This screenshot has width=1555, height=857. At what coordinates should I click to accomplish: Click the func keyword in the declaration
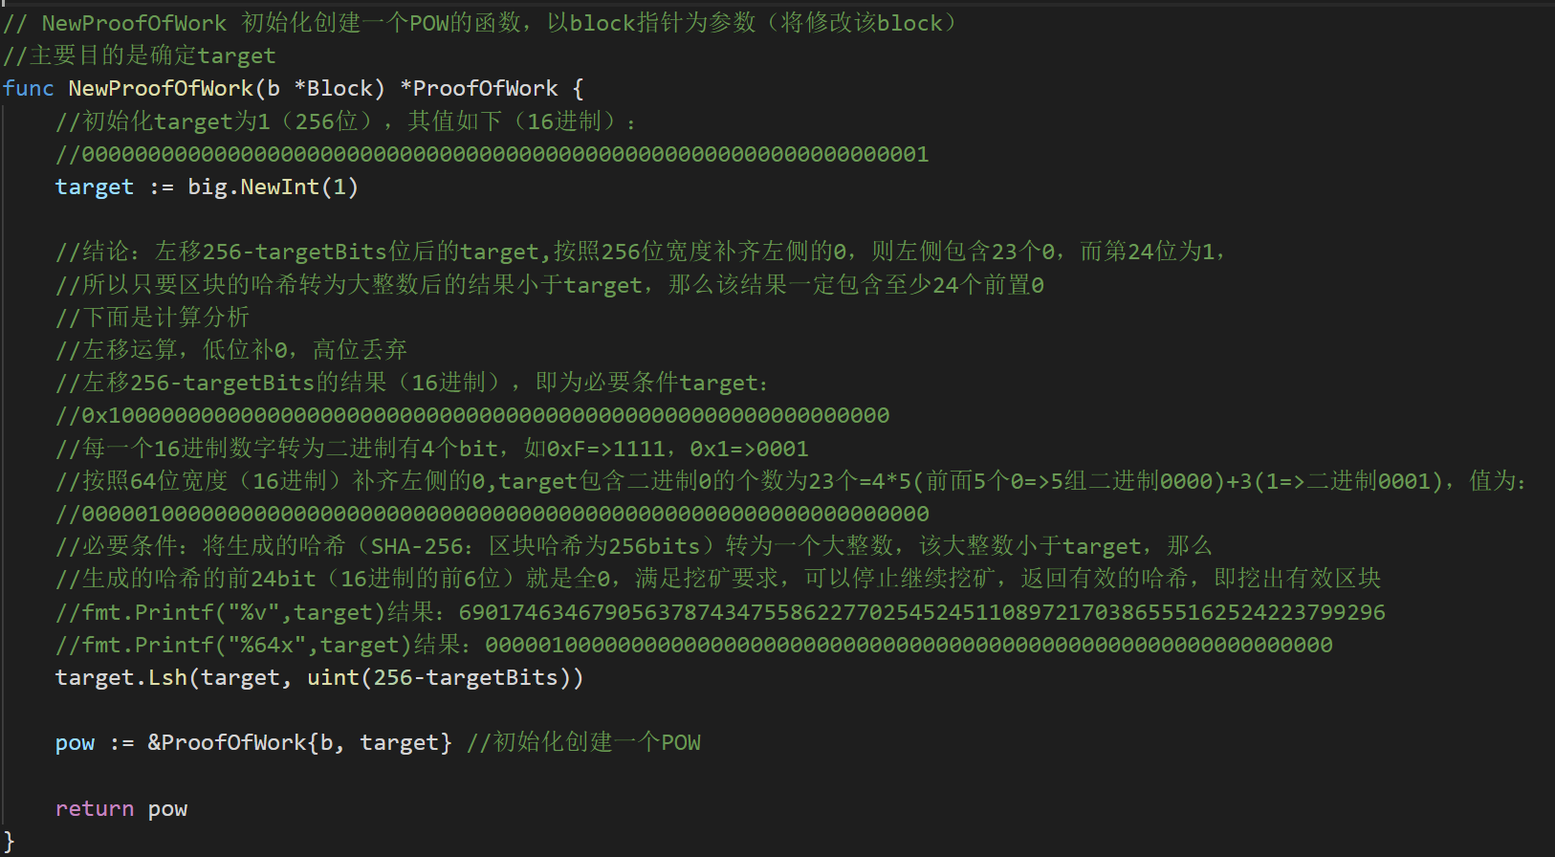coord(28,88)
